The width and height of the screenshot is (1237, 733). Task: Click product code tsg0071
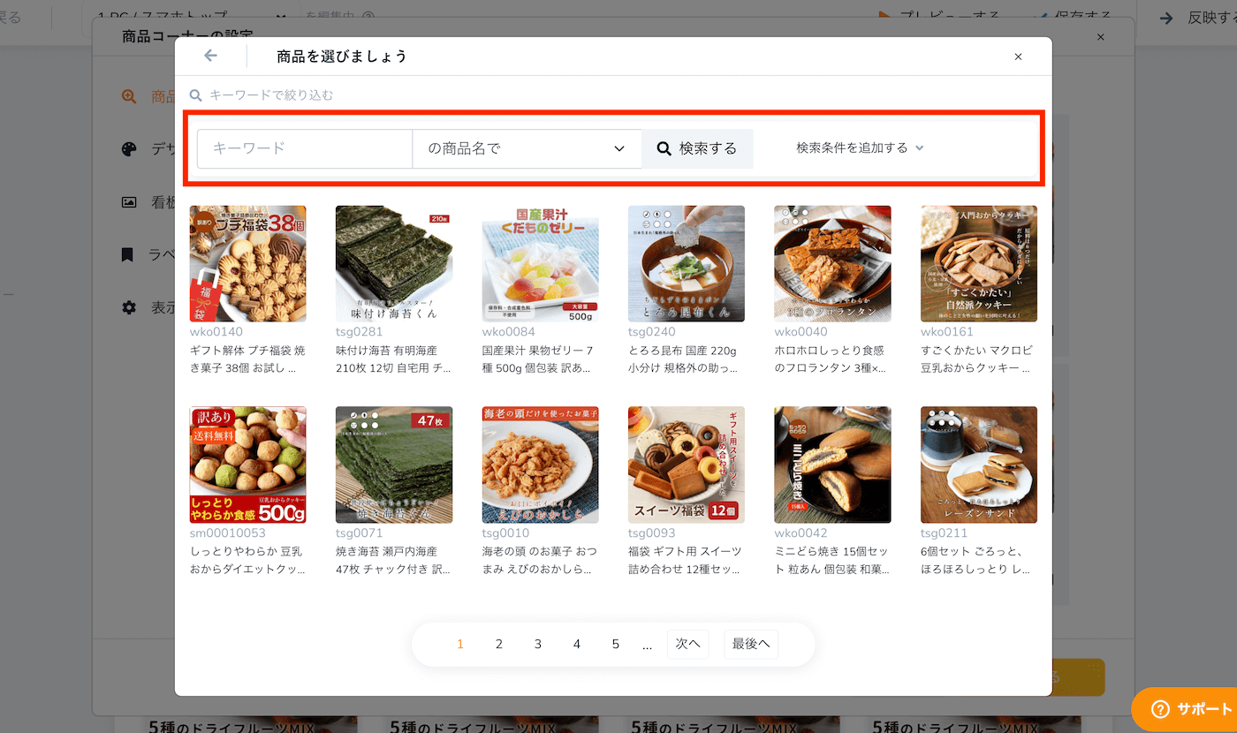tap(359, 533)
